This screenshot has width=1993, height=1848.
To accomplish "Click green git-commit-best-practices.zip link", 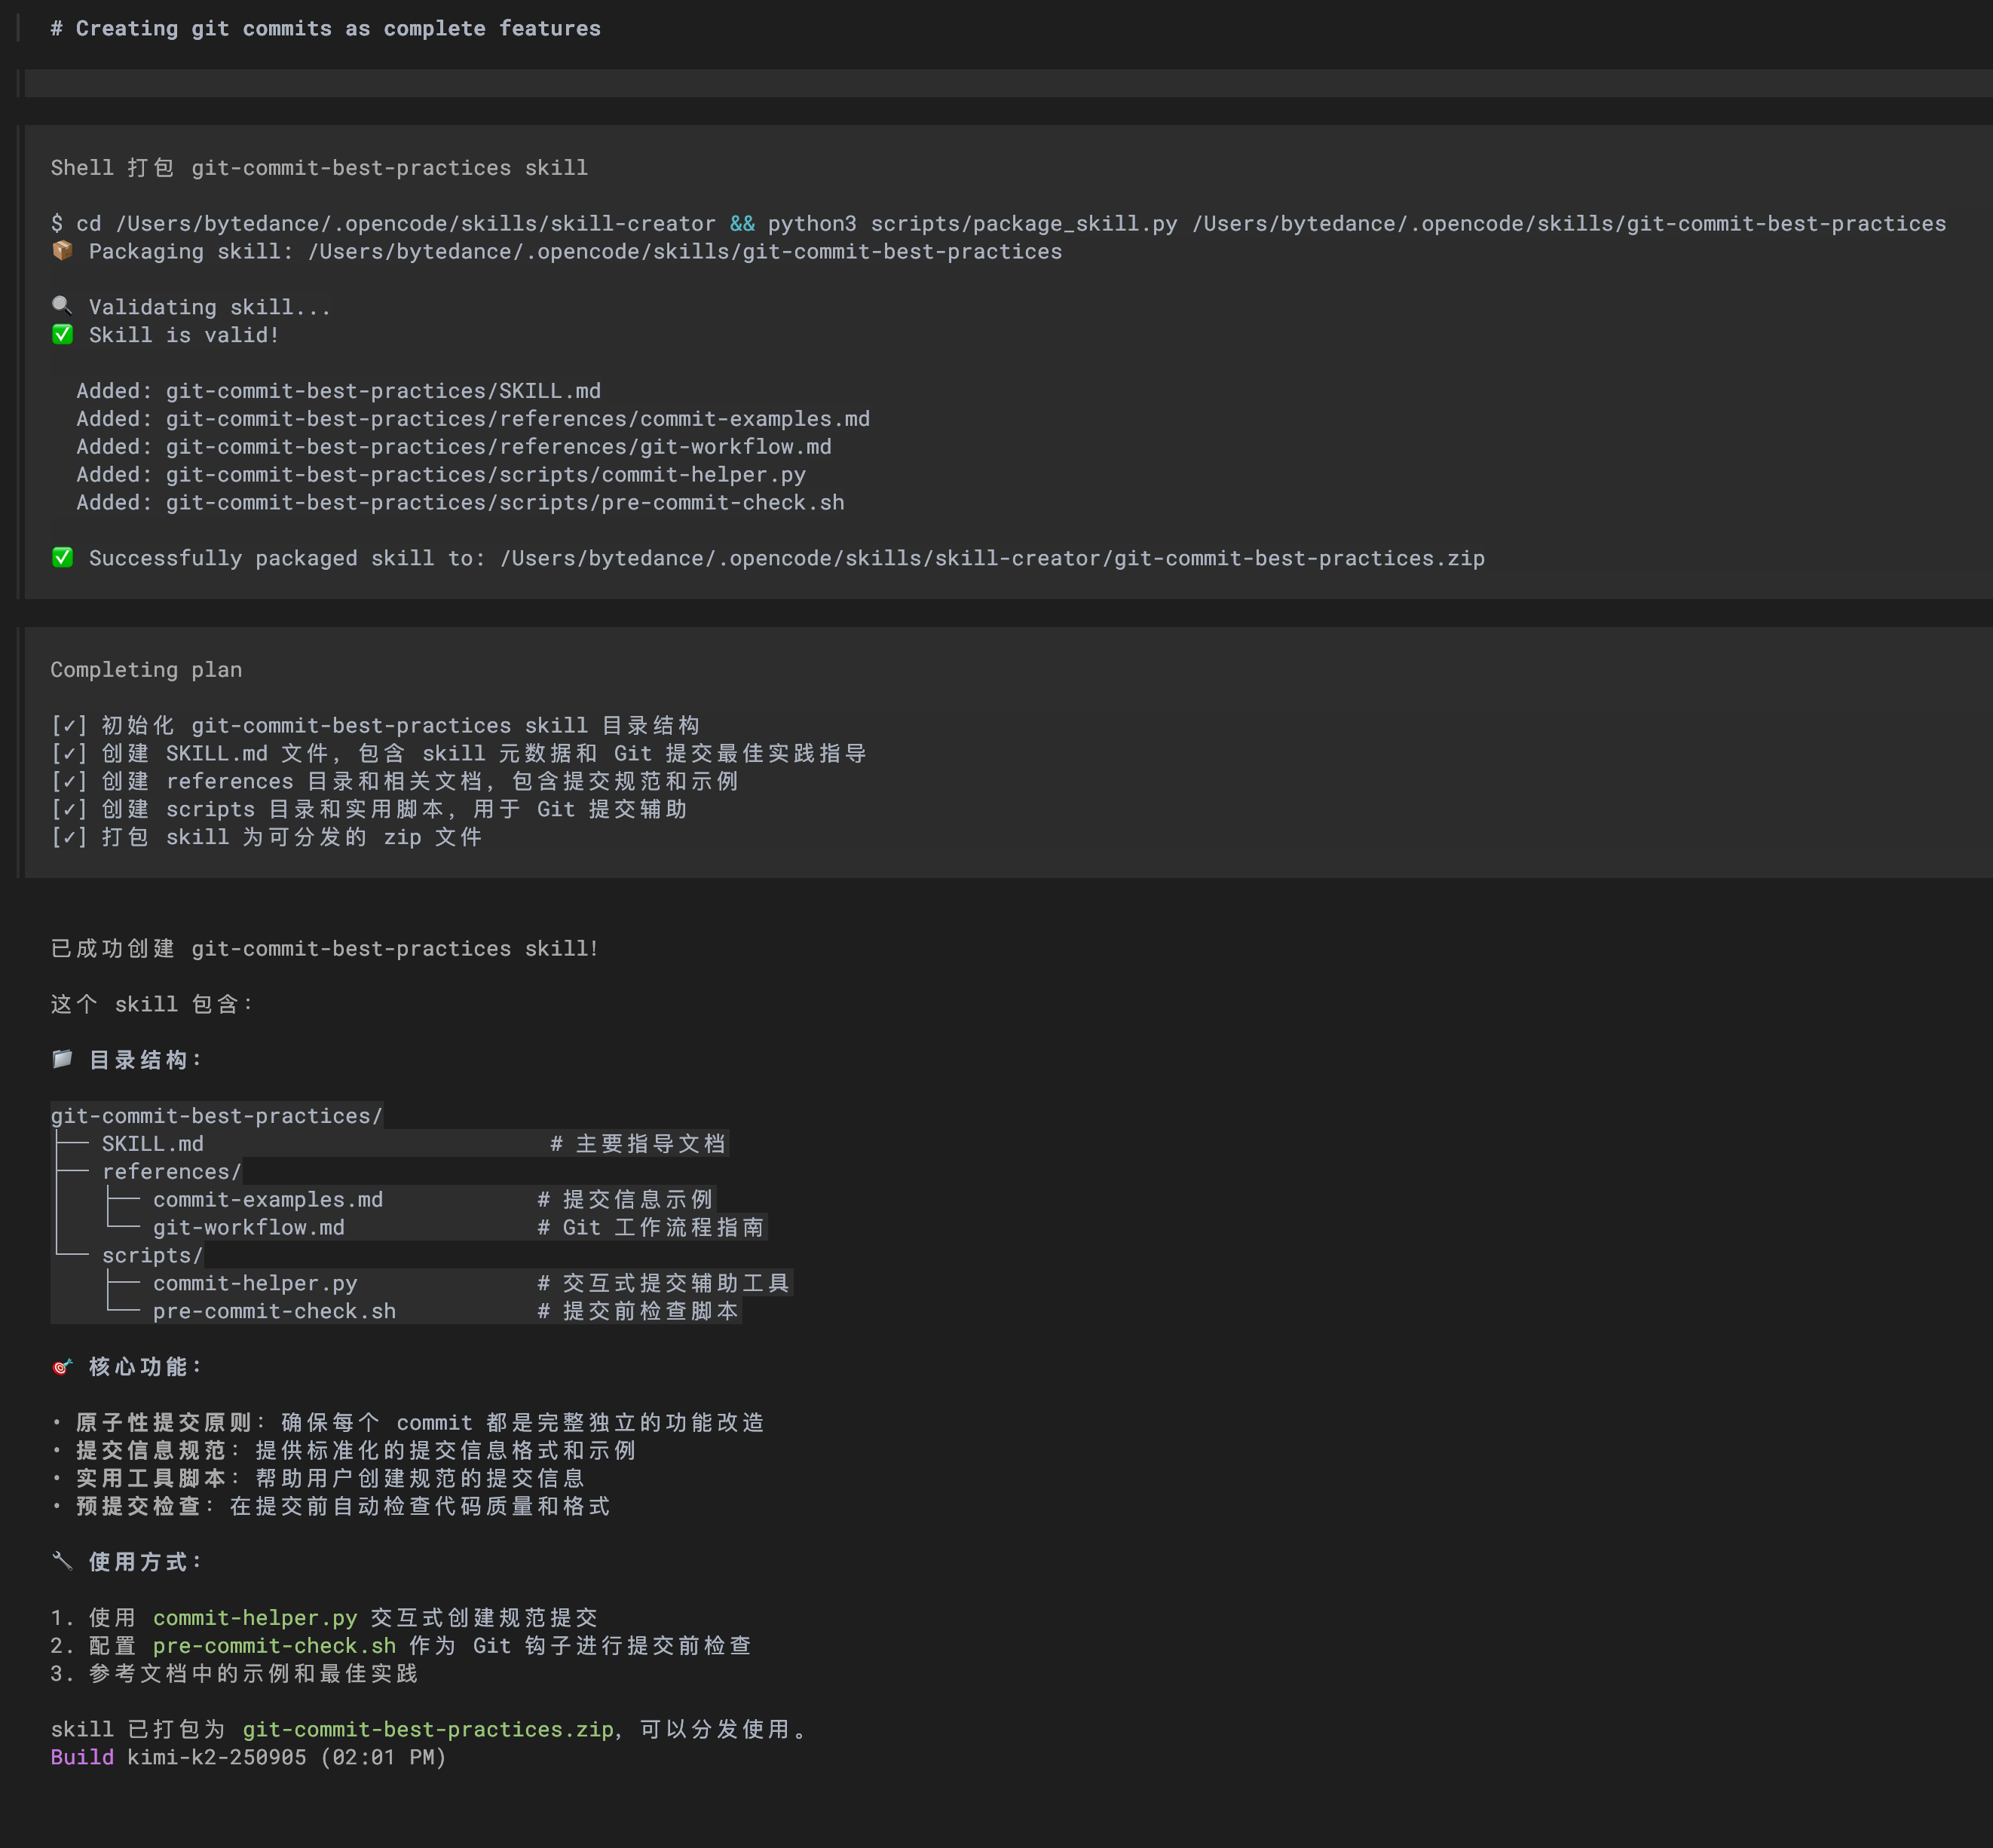I will pos(428,1729).
